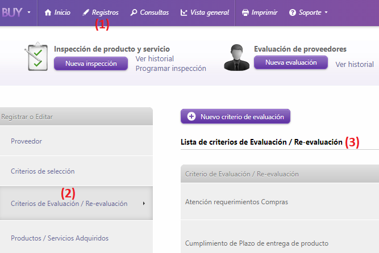Open the Soporte menu label

[310, 12]
